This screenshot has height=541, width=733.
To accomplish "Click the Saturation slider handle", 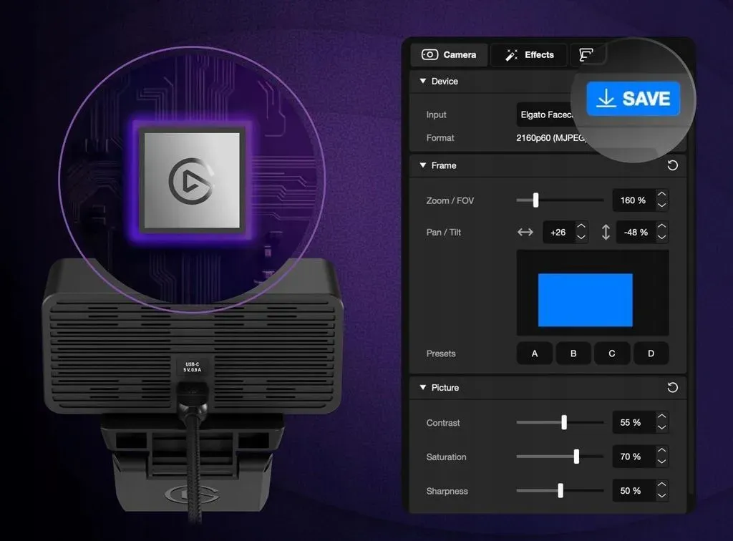I will (x=576, y=457).
